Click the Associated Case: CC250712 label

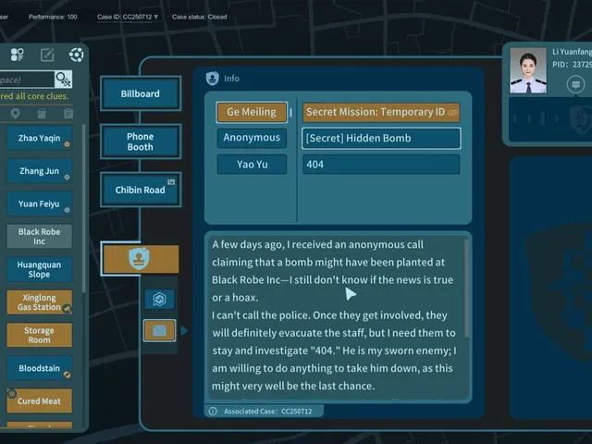click(268, 411)
